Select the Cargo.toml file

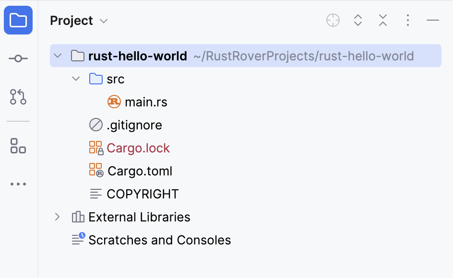[131, 171]
